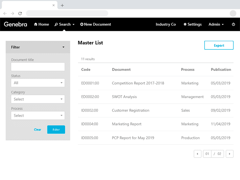Click the browser back arrow
The height and width of the screenshot is (180, 240).
pos(5,13)
